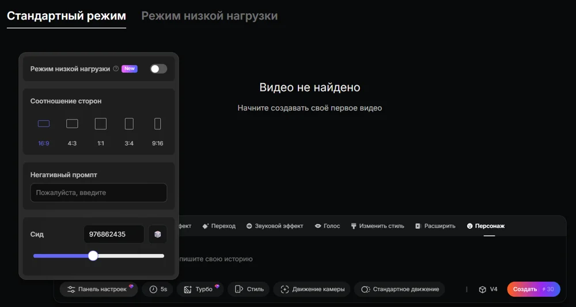Choose the 3:4 aspect ratio
The height and width of the screenshot is (307, 576).
[129, 124]
